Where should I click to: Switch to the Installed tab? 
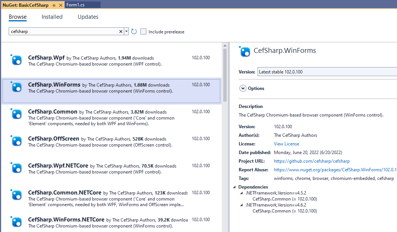pos(52,17)
